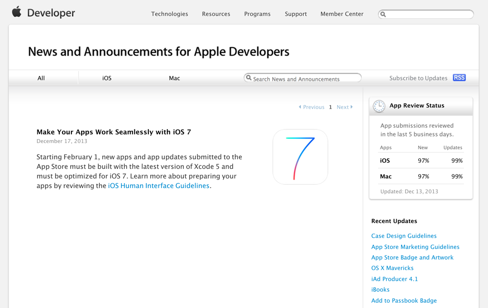Go to the Next page link

pos(343,107)
